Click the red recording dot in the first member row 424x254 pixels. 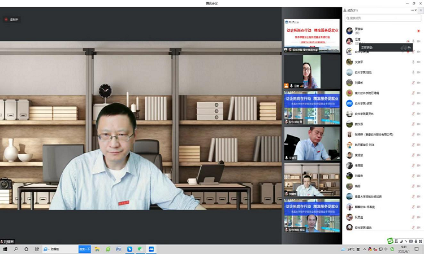(x=418, y=31)
